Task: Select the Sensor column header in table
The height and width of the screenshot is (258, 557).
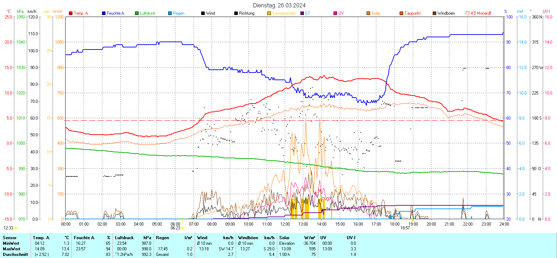Action: tap(10, 238)
